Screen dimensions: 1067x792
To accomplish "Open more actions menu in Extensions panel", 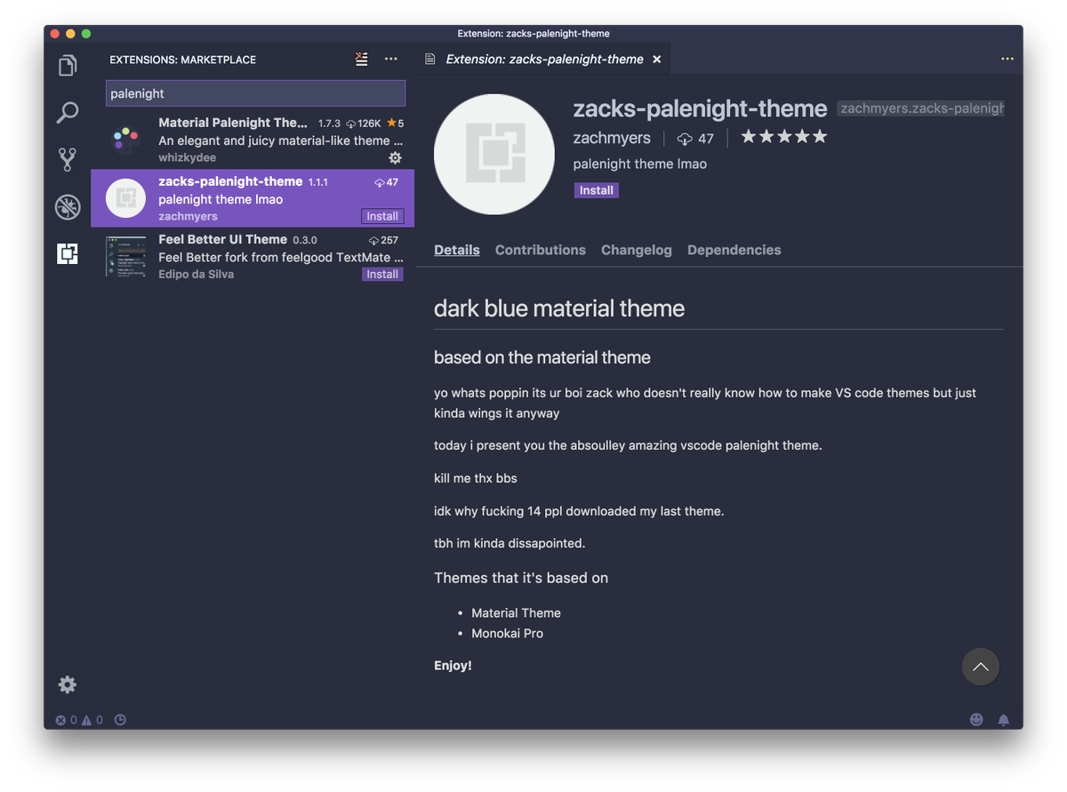I will 391,59.
